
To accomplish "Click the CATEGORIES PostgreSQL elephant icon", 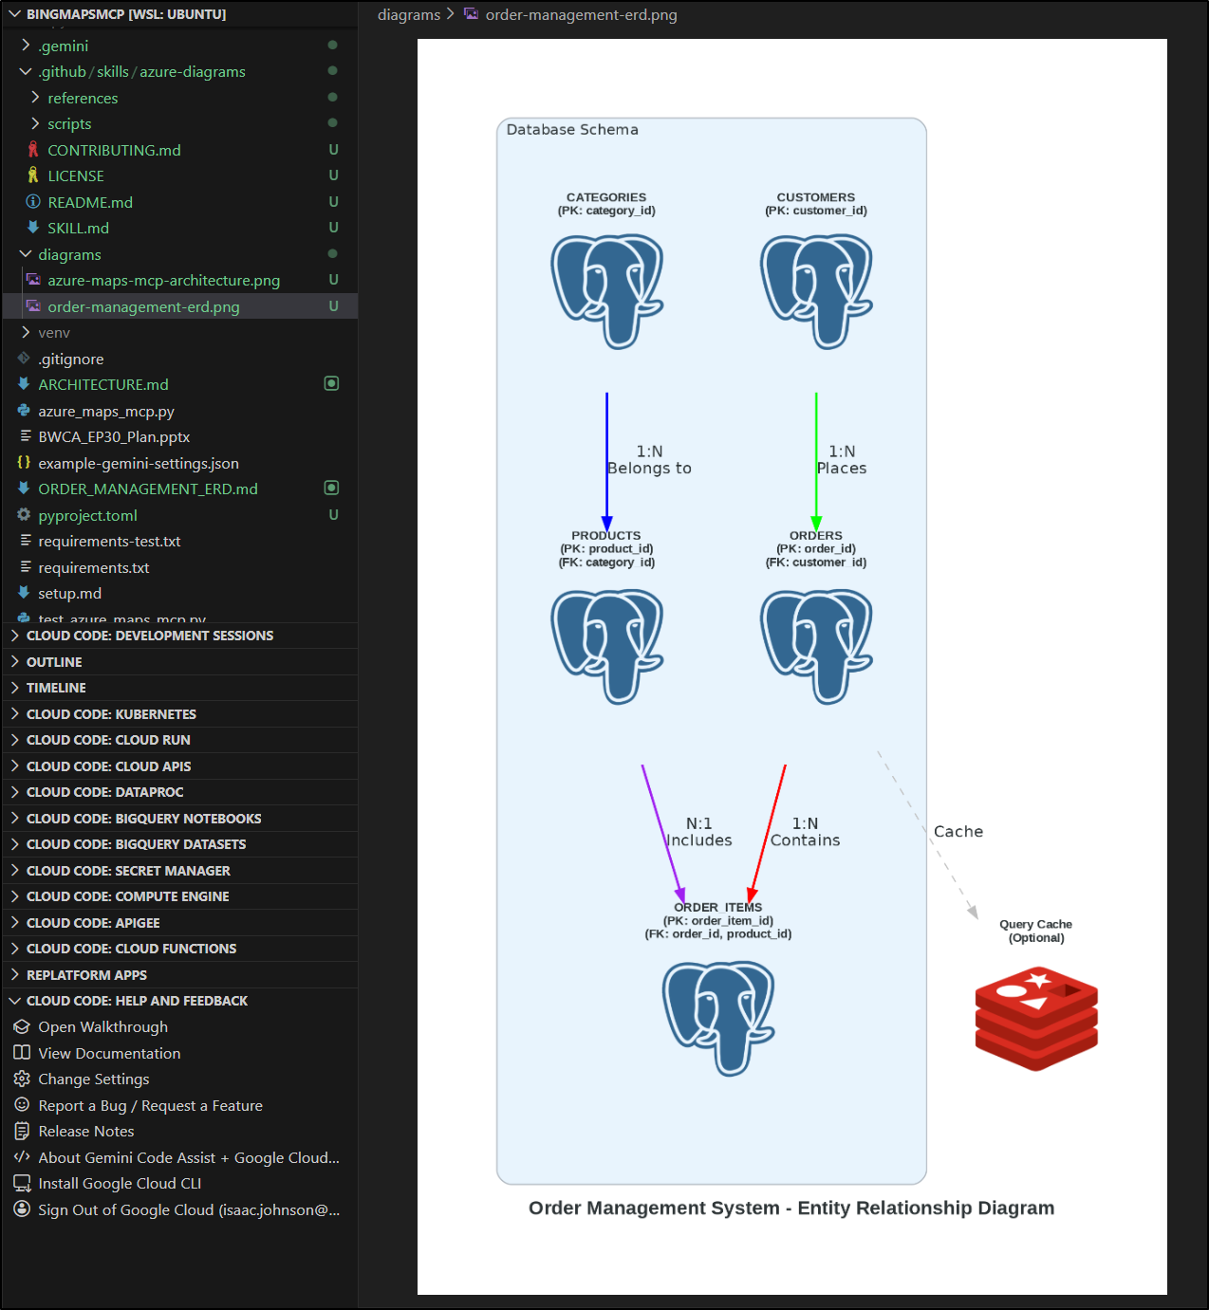I will point(606,291).
